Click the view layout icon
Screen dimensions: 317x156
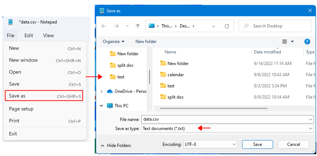click(x=285, y=42)
